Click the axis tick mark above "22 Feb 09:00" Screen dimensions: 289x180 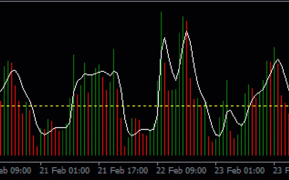(x=157, y=164)
